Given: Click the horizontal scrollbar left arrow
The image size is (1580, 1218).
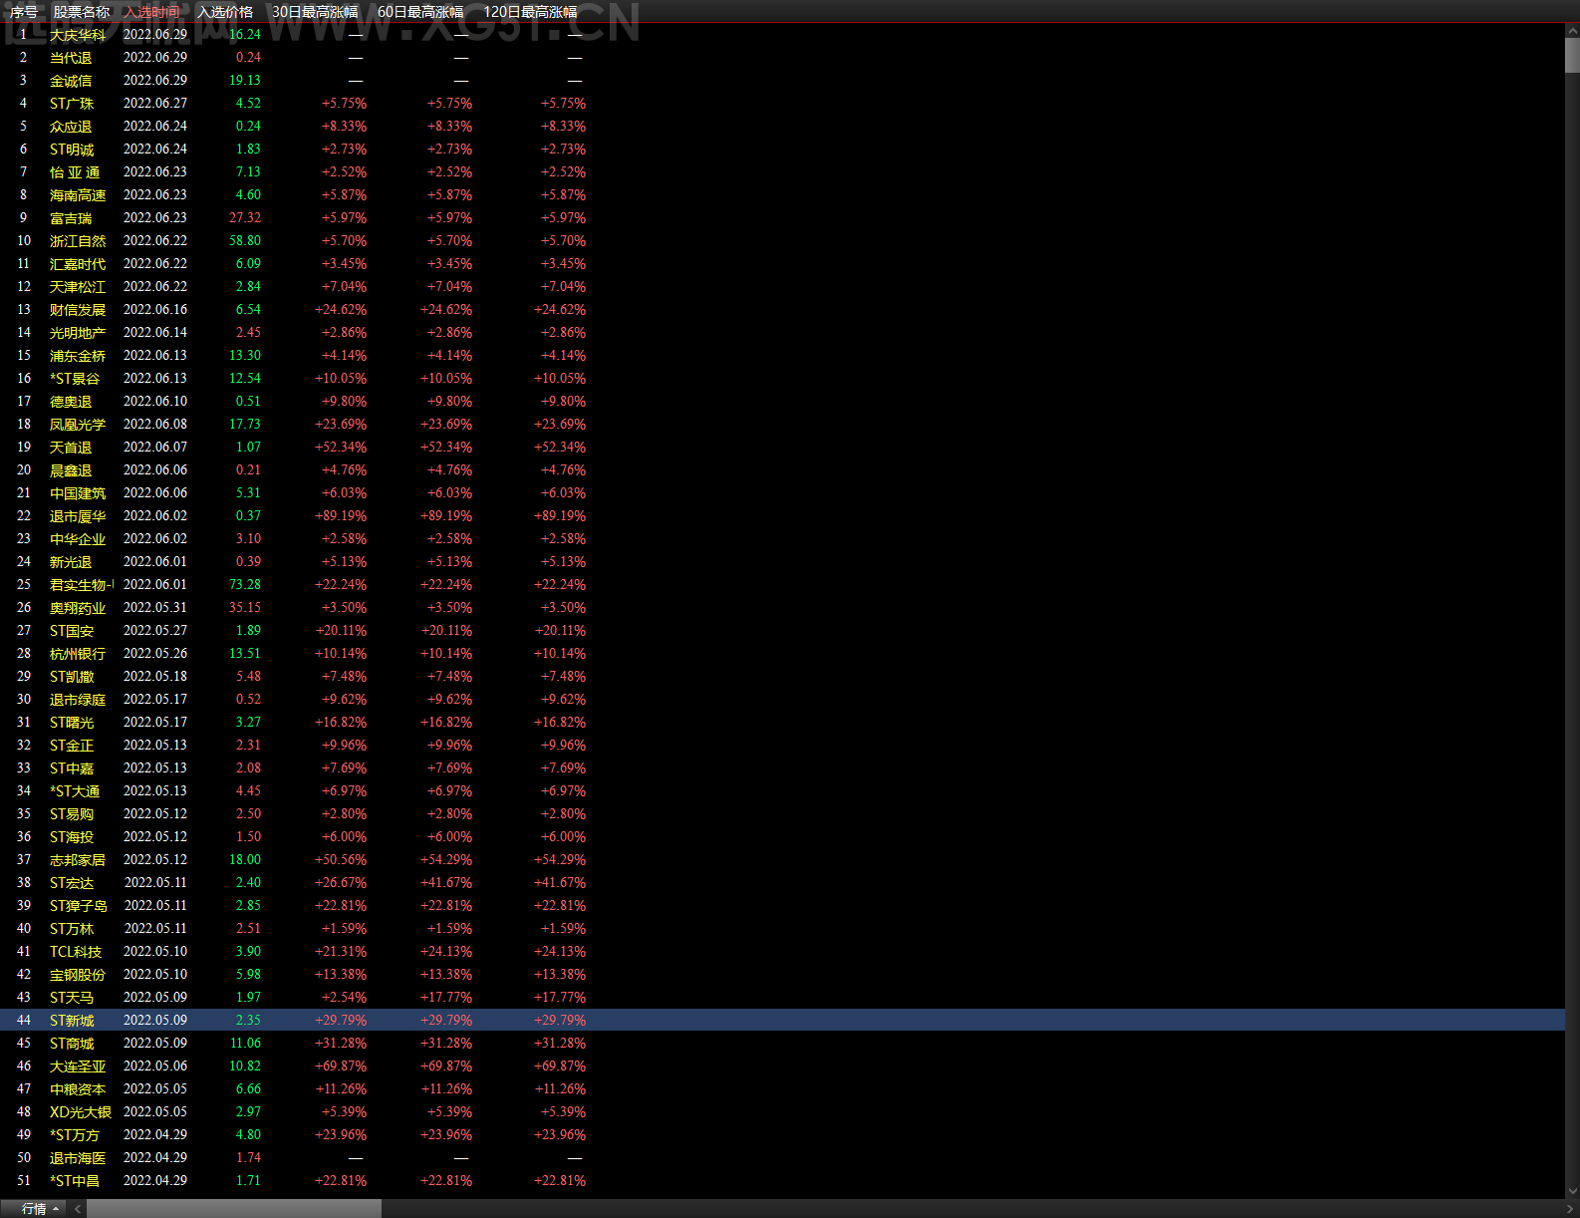Looking at the screenshot, I should click(78, 1208).
